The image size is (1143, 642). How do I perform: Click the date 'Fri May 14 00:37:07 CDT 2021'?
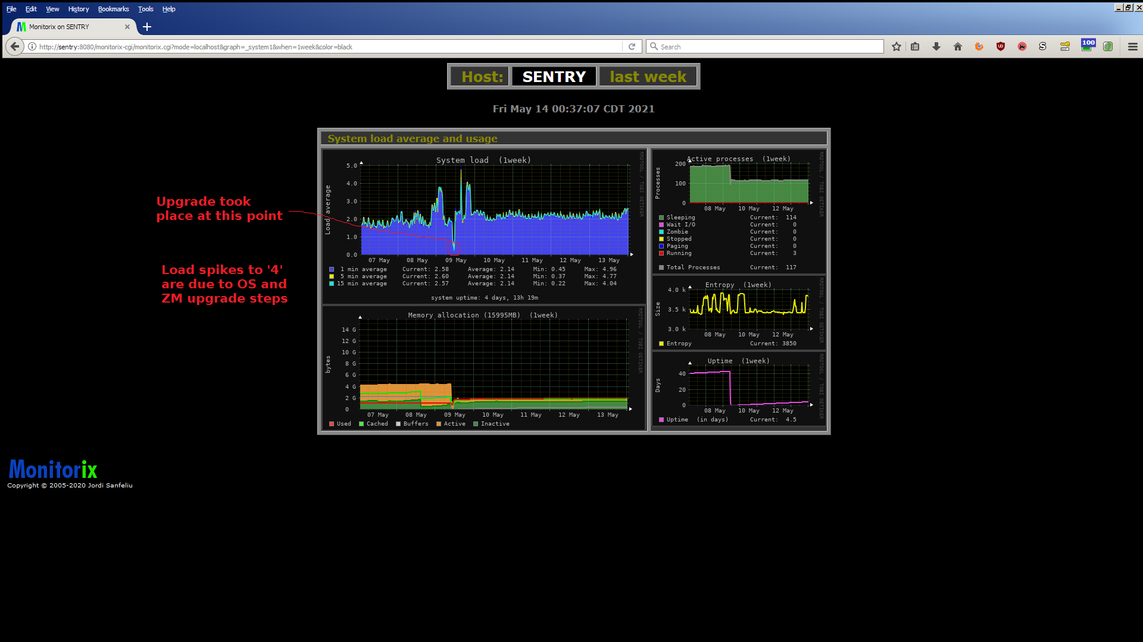(x=573, y=109)
